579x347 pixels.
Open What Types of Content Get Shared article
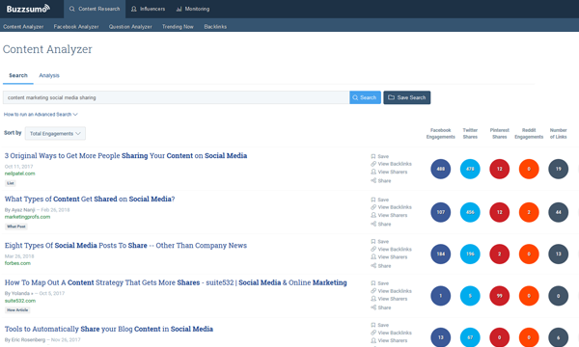click(x=90, y=200)
